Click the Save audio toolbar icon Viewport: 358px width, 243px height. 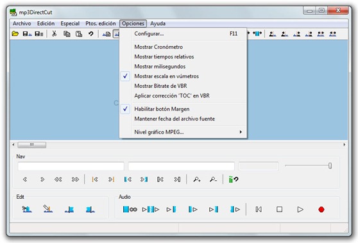27,34
